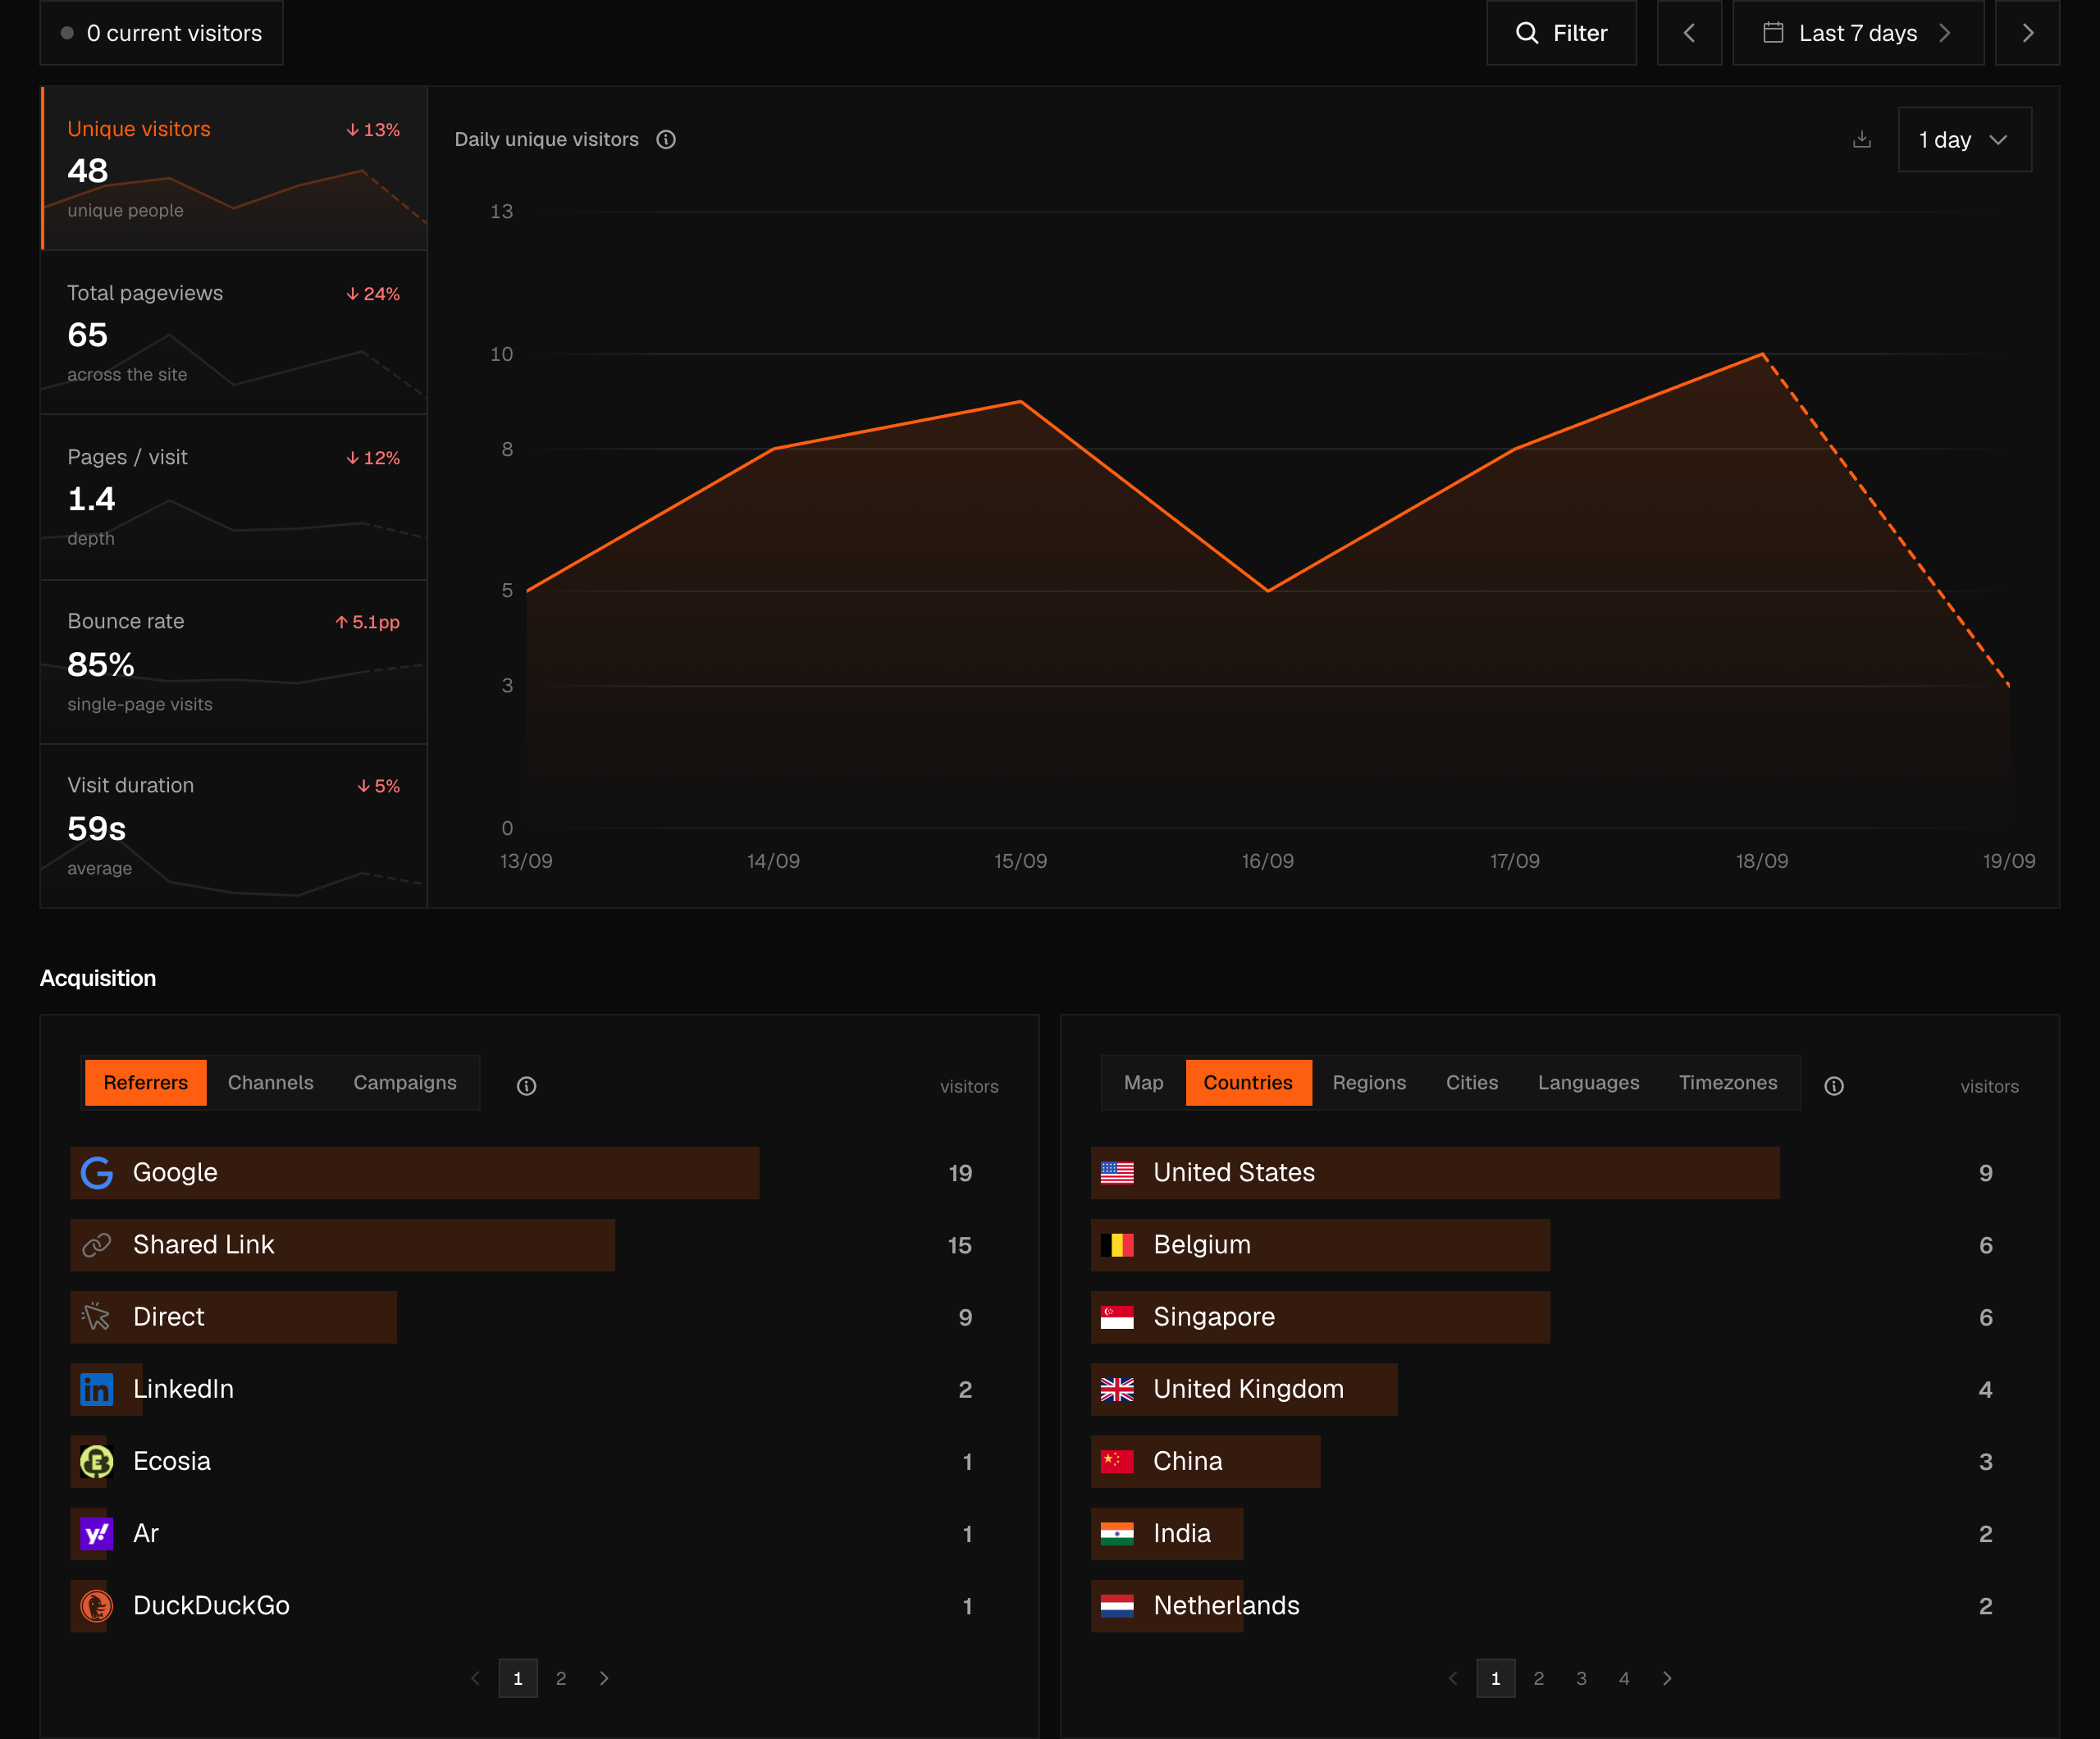Switch to the Languages tab
2100x1739 pixels.
coord(1588,1083)
